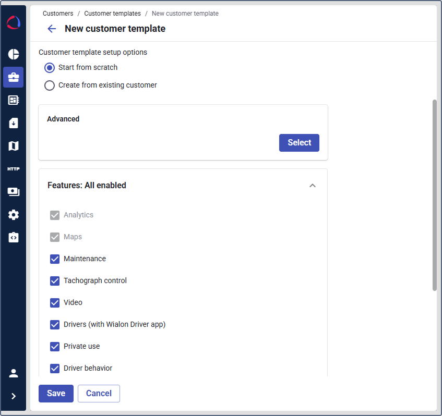Click the Wialon logo at top left

[x=14, y=23]
